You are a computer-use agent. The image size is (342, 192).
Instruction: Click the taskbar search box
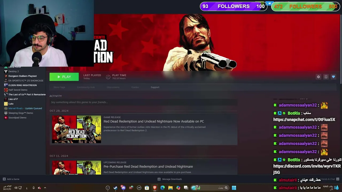pyautogui.click(x=210, y=188)
